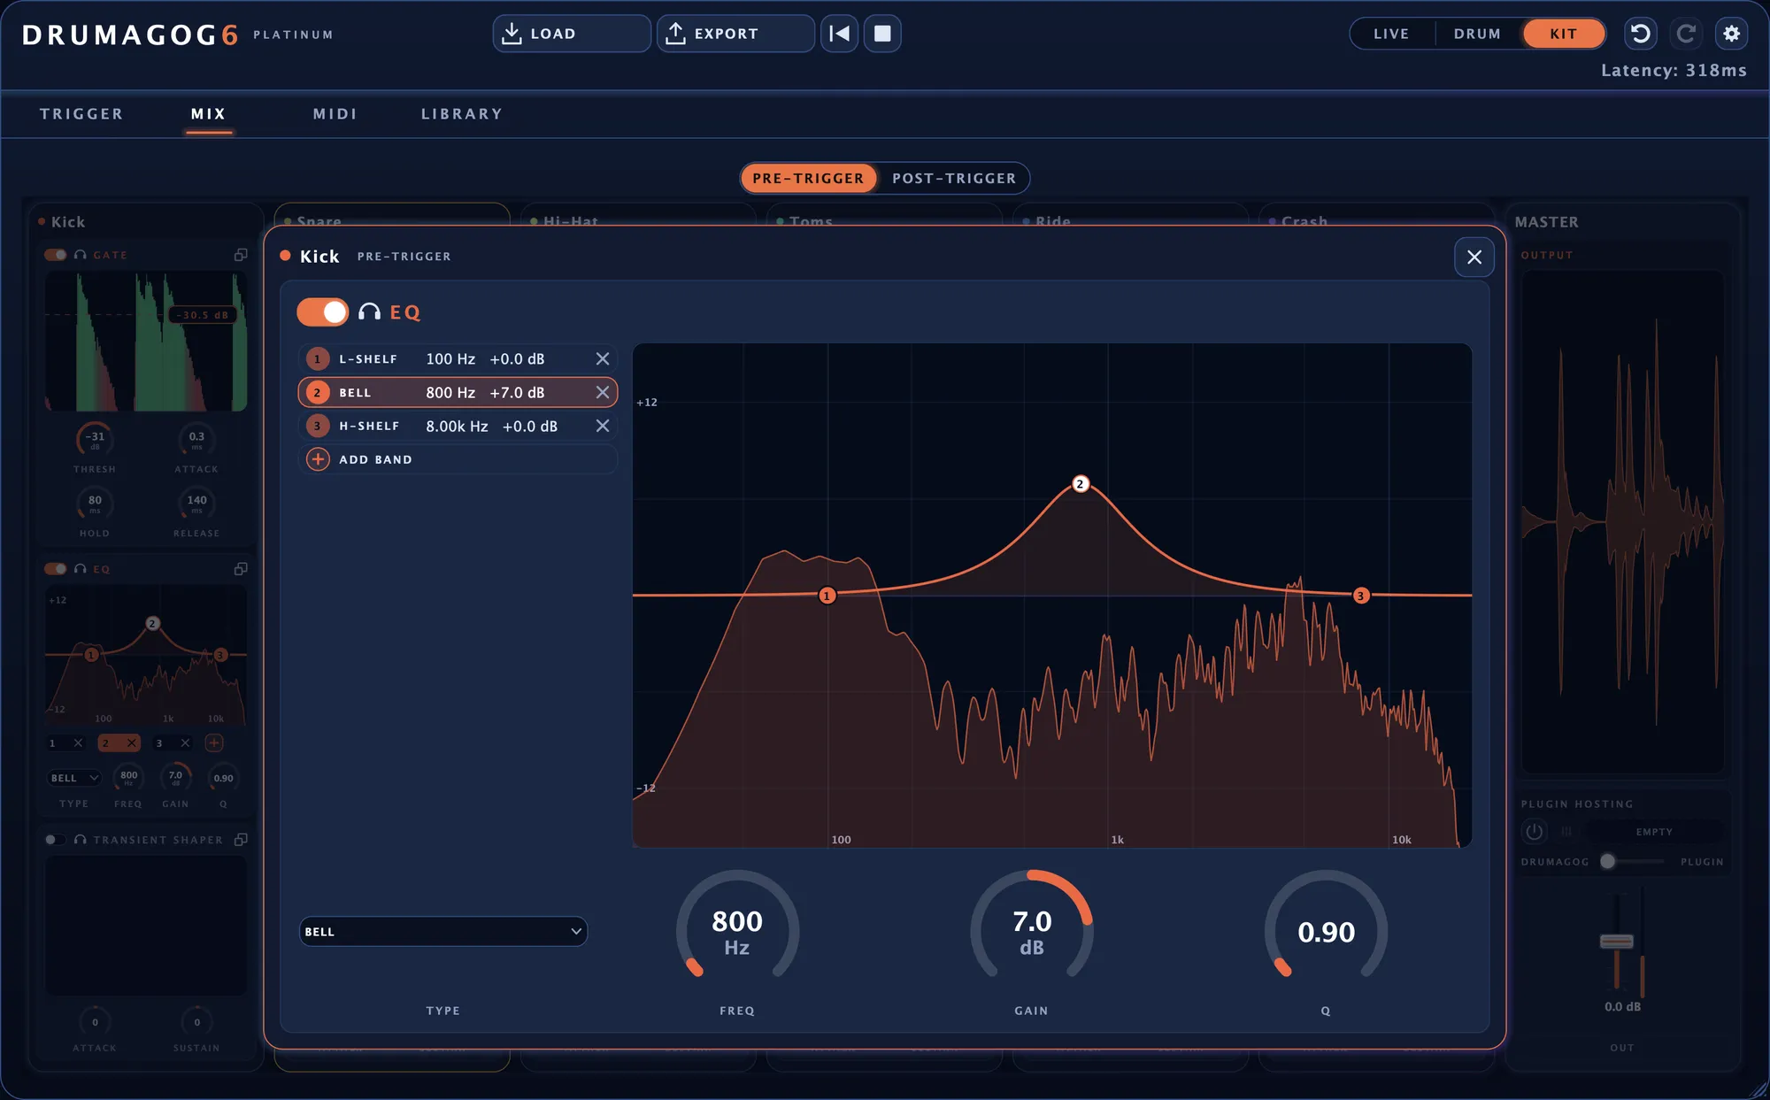The width and height of the screenshot is (1770, 1100).
Task: Click the plugin hosting power icon
Action: point(1534,832)
